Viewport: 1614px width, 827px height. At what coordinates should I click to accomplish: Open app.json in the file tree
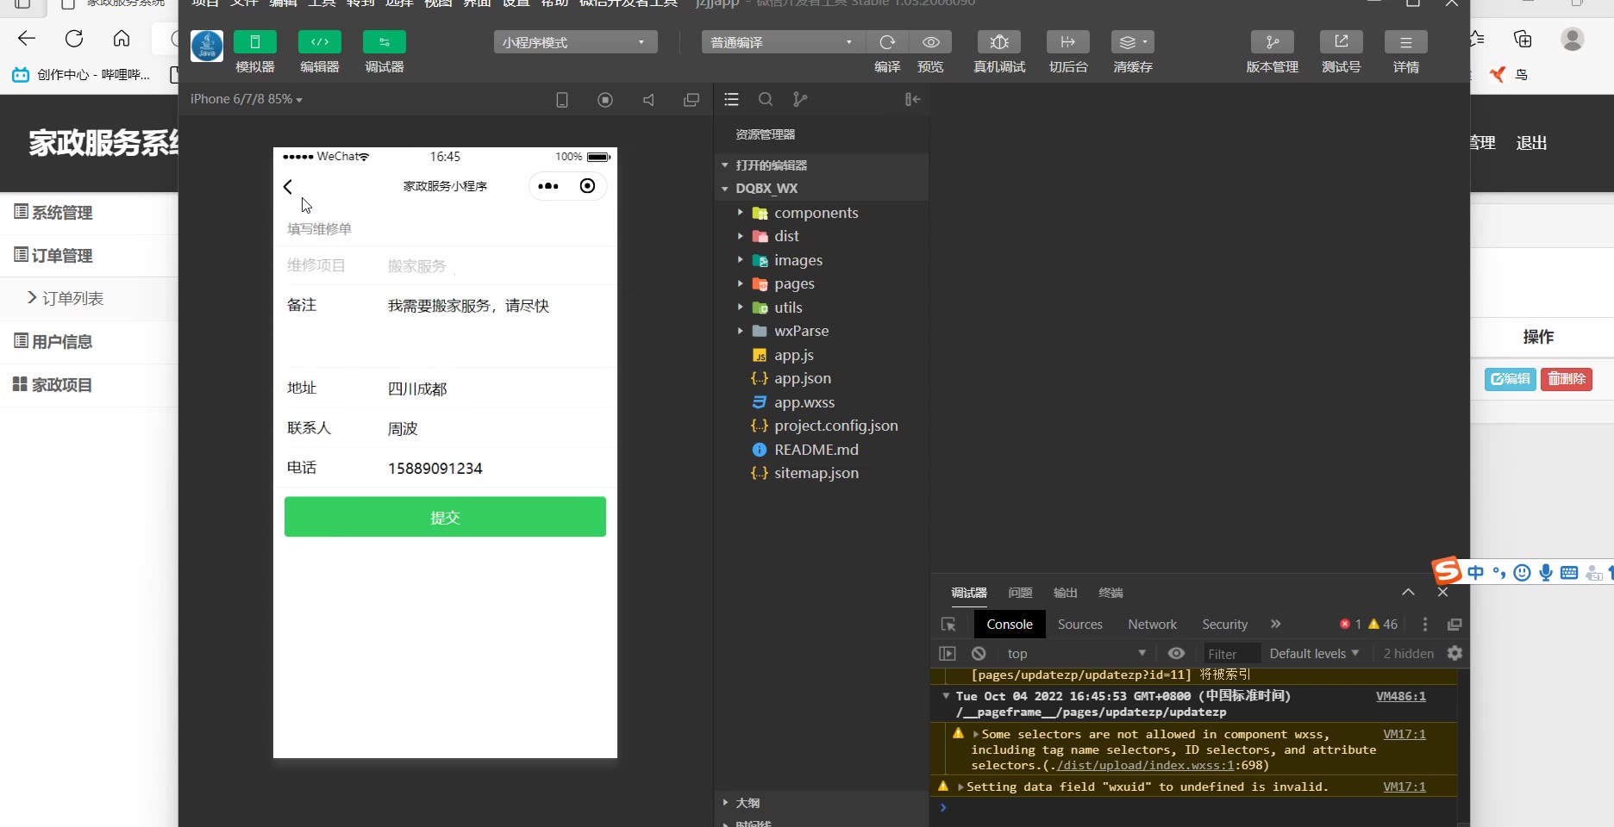pyautogui.click(x=802, y=379)
